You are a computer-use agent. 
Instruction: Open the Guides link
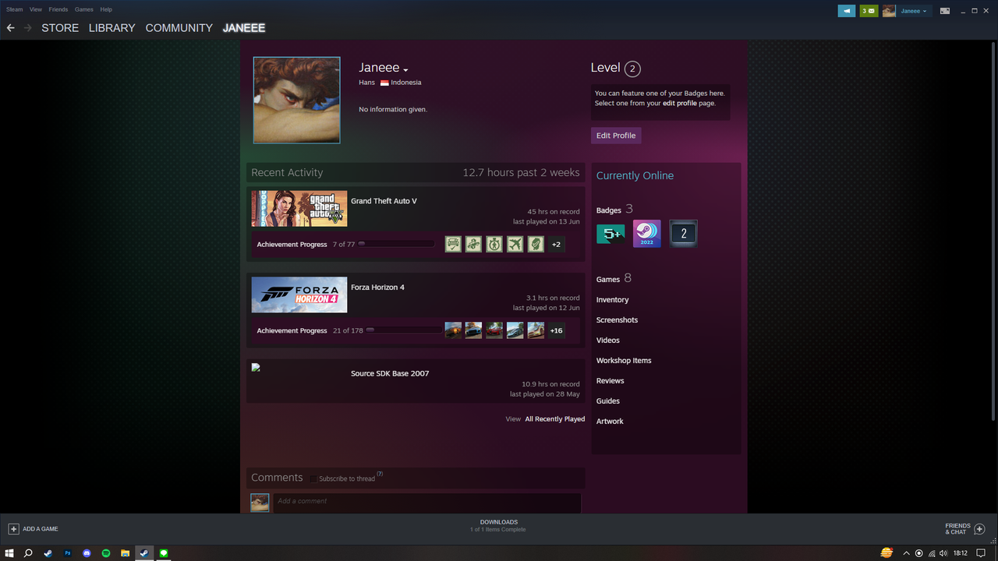[x=608, y=401]
